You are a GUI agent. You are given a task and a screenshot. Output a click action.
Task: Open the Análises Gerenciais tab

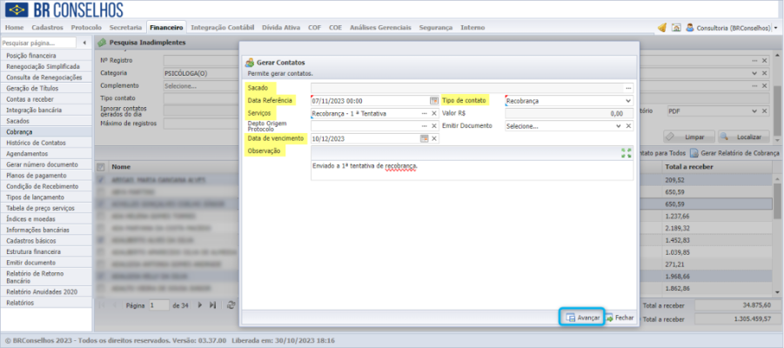[x=380, y=28]
